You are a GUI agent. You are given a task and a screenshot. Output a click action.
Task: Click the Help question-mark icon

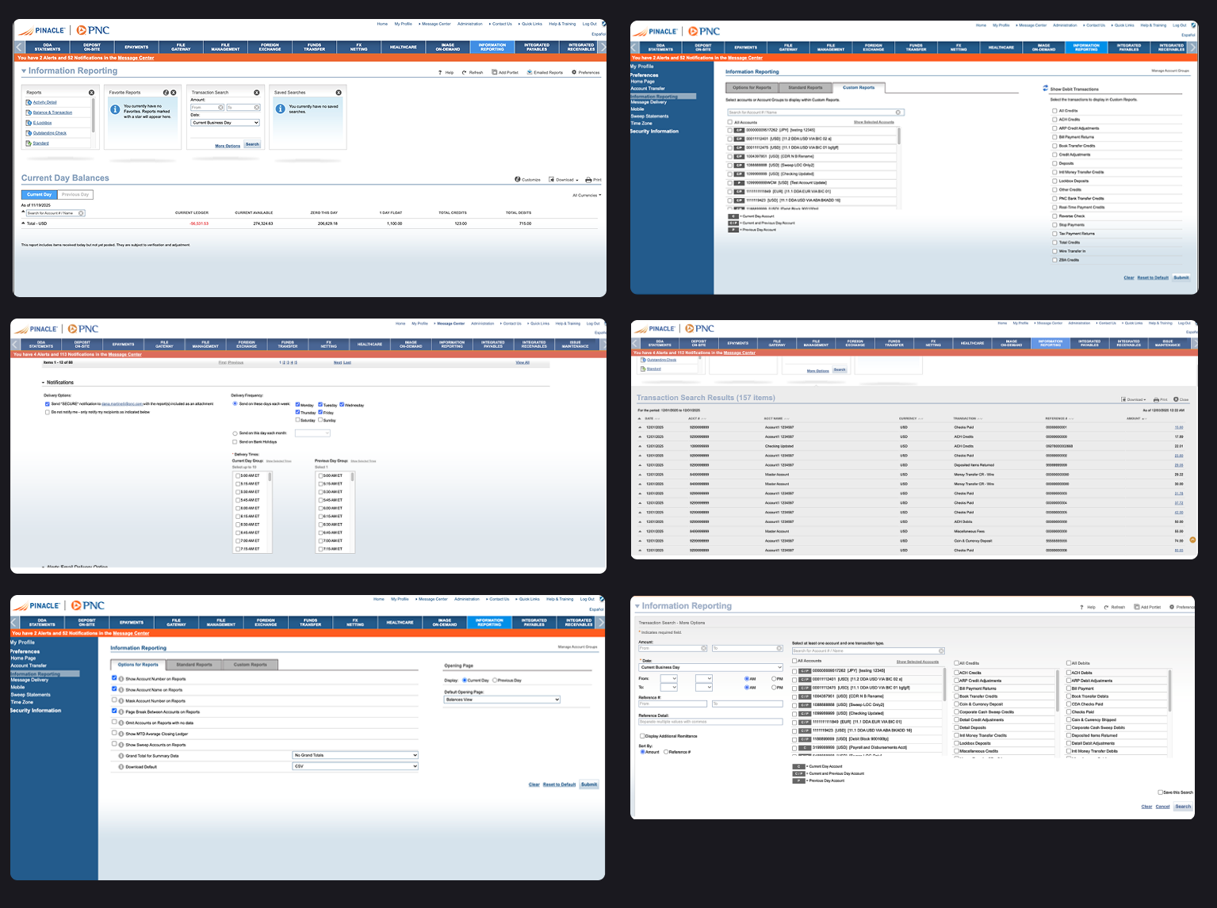click(x=440, y=71)
